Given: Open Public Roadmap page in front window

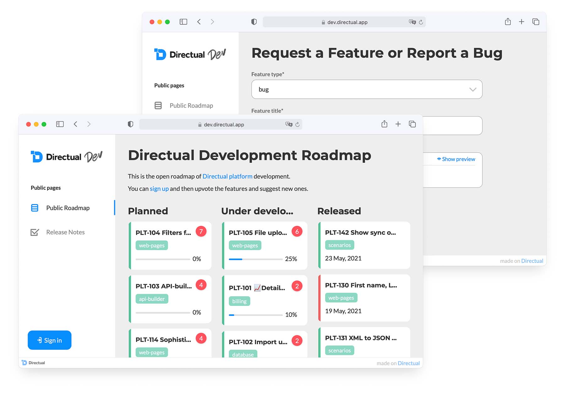Looking at the screenshot, I should coord(68,208).
